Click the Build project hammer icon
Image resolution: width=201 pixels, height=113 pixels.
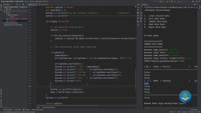click(x=155, y=1)
